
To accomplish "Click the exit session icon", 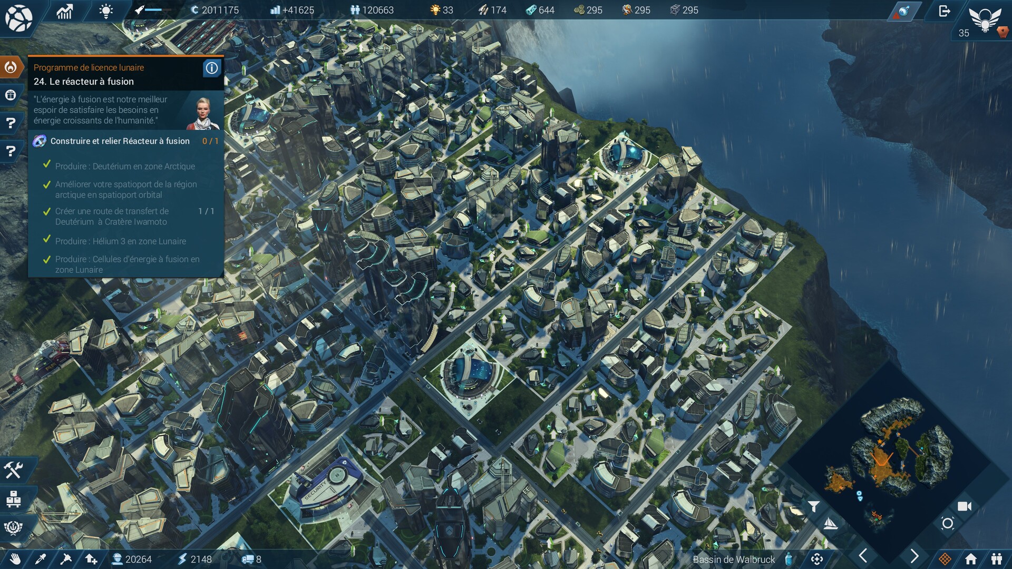I will coord(945,11).
